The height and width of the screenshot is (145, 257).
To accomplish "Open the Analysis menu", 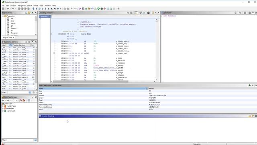I will point(13,6).
